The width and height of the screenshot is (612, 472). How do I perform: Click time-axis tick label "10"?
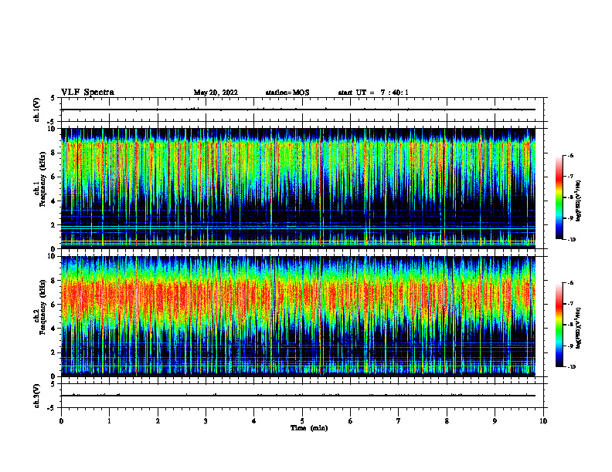[x=543, y=421]
